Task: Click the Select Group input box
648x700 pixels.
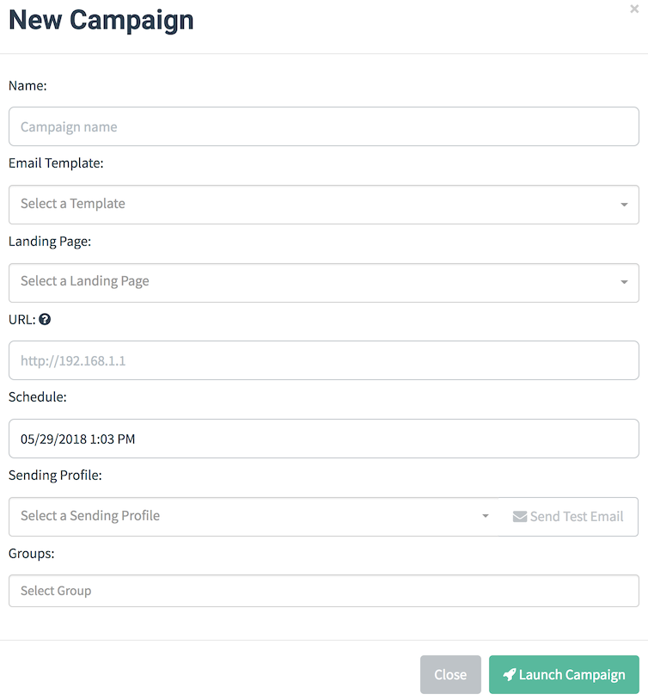Action: pos(323,591)
